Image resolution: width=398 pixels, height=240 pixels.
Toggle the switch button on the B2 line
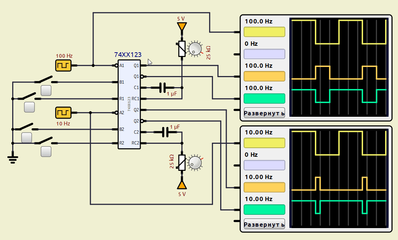tap(27, 138)
